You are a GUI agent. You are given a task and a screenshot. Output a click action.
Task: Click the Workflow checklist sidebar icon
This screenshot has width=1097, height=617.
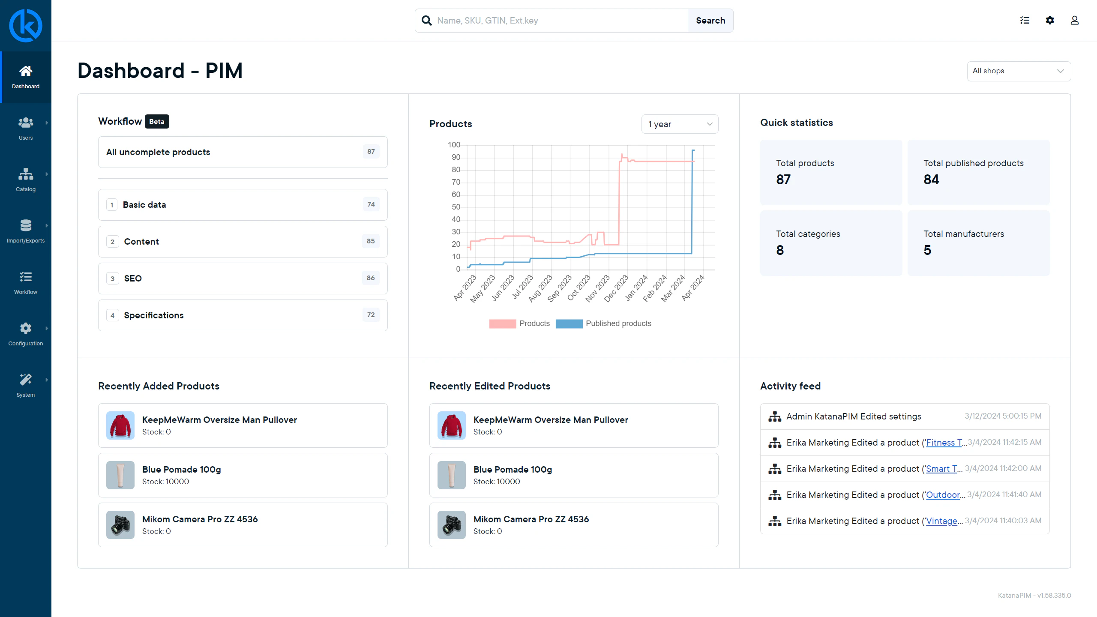click(26, 277)
